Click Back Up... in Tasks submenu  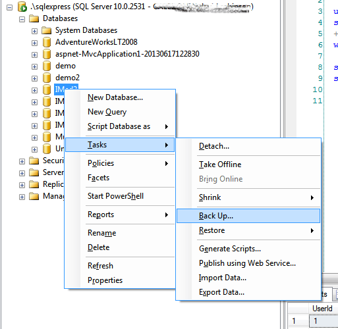coord(248,216)
